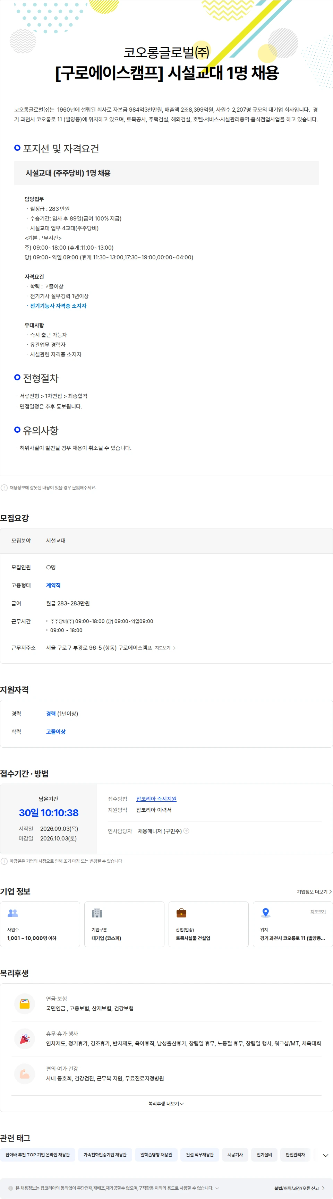The image size is (333, 1199).
Task: Click the 사원수 1,001 ~ 10,000명 이하 card
Action: [40, 924]
